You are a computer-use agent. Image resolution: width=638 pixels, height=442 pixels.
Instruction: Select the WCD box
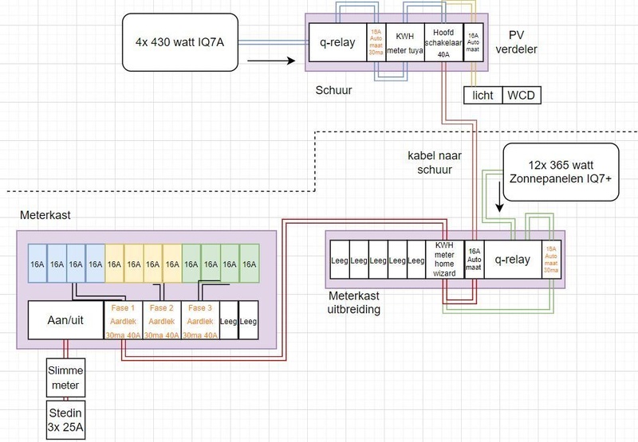[522, 96]
